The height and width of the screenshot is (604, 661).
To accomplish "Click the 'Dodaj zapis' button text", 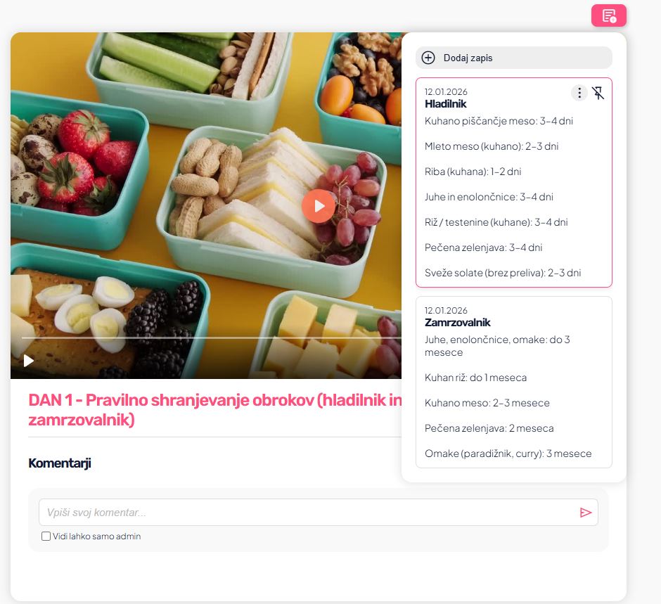I will click(x=468, y=58).
